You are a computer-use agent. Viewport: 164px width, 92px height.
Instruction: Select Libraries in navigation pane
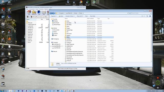tap(54, 28)
